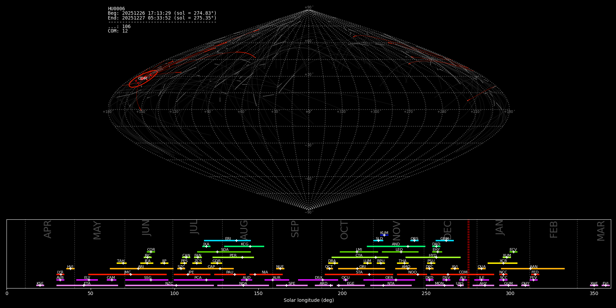Select the GEM shower bar

(445, 241)
